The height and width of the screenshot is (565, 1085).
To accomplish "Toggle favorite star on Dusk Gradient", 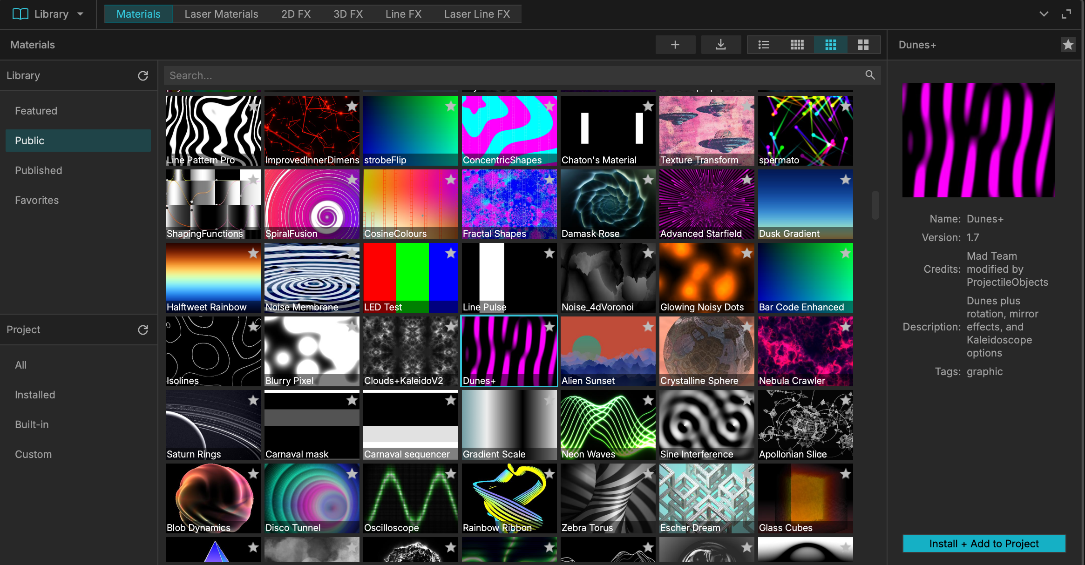I will 846,180.
